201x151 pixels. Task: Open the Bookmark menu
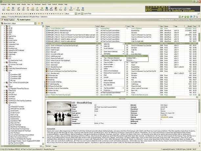pyautogui.click(x=37, y=4)
